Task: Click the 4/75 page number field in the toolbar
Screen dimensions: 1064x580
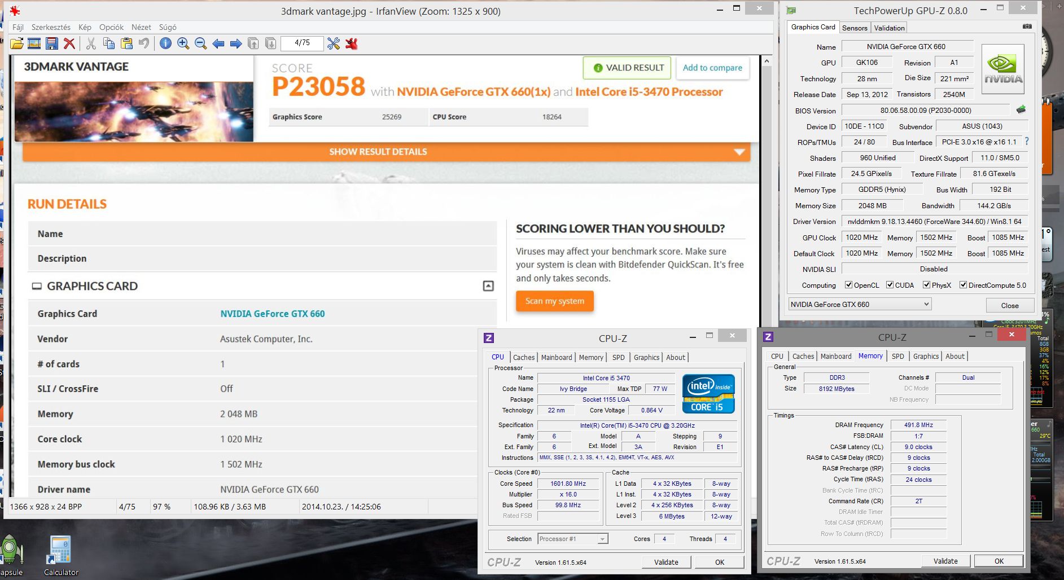Action: (x=302, y=43)
